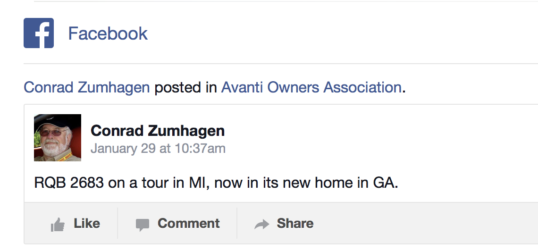
Task: Click the words "posted in" above the post
Action: (185, 87)
